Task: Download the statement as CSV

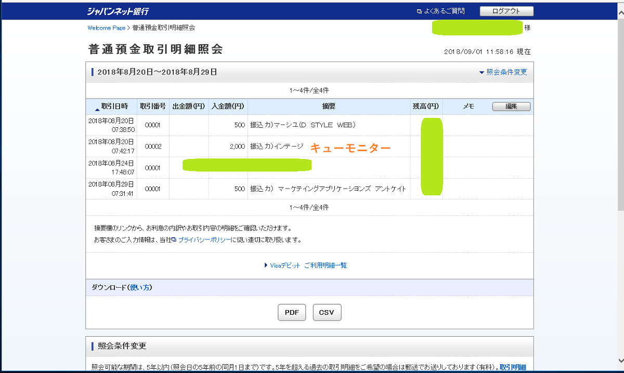Action: point(327,313)
